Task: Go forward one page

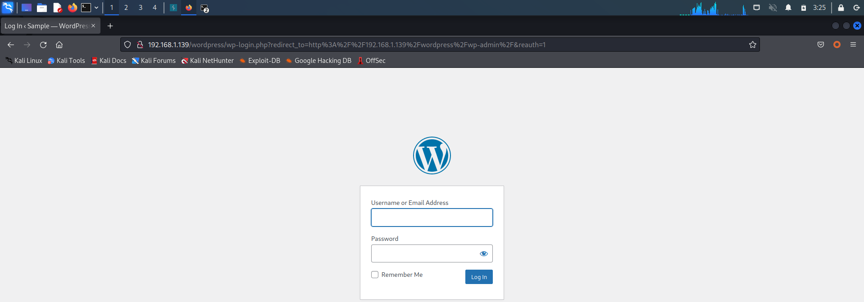Action: pos(27,45)
